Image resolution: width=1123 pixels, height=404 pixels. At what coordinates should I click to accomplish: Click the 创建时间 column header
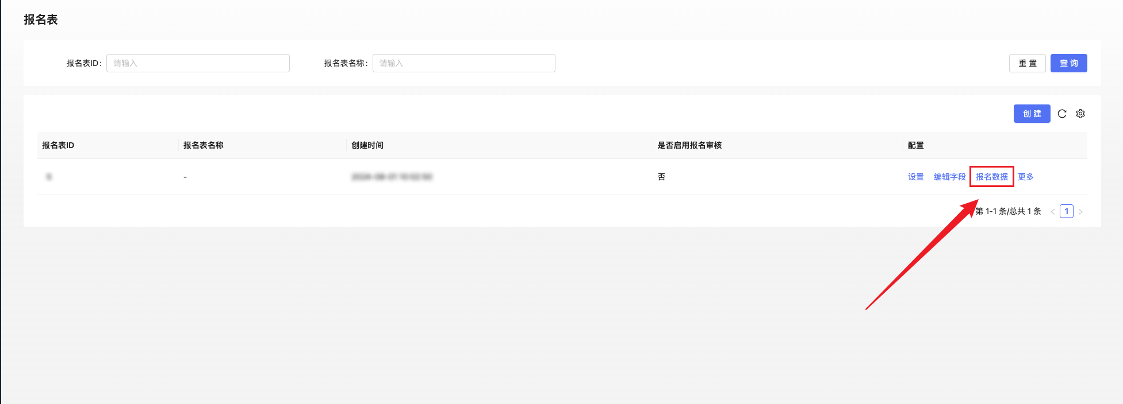(x=367, y=145)
